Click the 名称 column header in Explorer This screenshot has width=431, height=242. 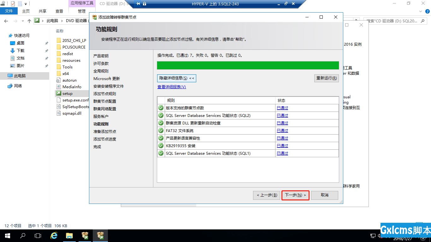60,31
